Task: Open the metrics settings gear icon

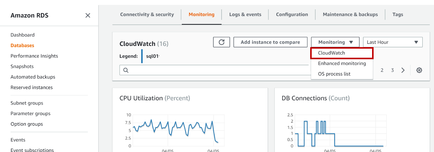Action: click(x=419, y=70)
